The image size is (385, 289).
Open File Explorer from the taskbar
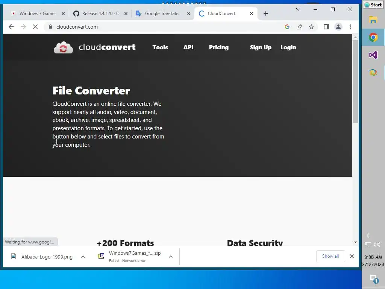(373, 20)
